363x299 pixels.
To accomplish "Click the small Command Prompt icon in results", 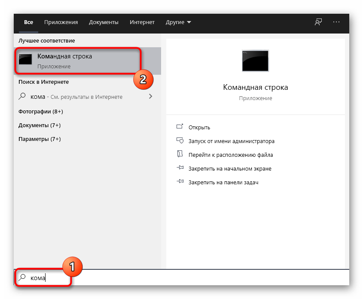I will 25,59.
